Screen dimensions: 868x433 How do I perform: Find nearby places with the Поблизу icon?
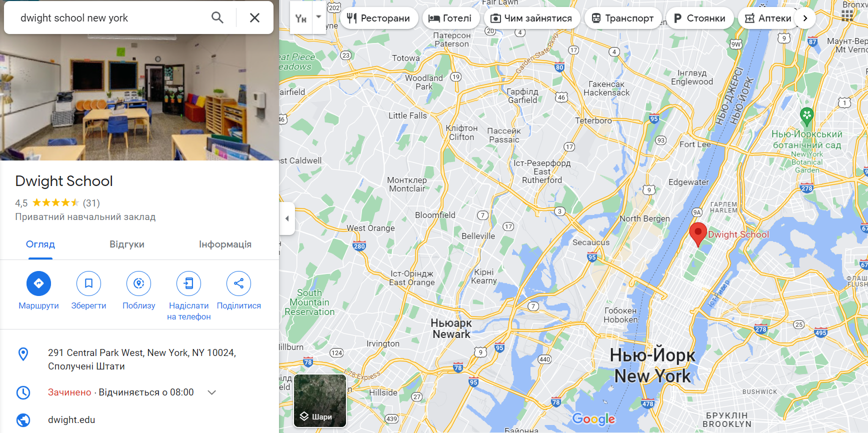click(x=138, y=283)
